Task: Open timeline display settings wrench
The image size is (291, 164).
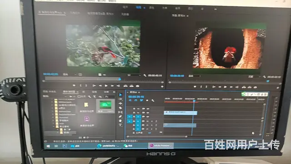Action: (153, 101)
